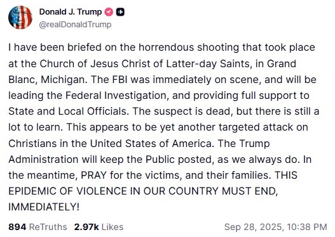This screenshot has height=237, width=335.
Task: Click the capitalized word "PRAY"
Action: click(94, 176)
